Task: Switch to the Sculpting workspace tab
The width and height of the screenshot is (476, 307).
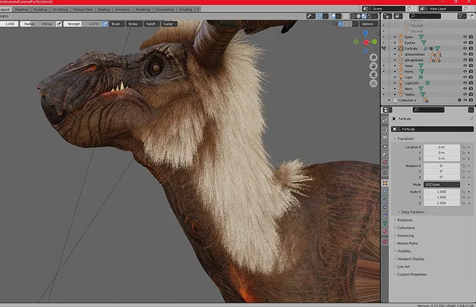Action: 40,10
